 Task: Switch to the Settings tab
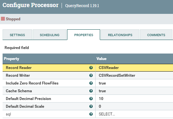(x=17, y=35)
